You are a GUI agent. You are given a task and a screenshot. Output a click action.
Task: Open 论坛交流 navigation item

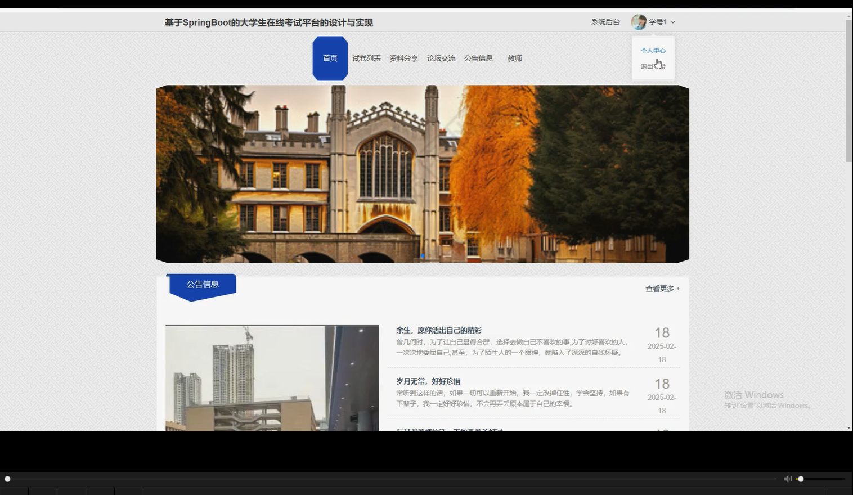441,58
